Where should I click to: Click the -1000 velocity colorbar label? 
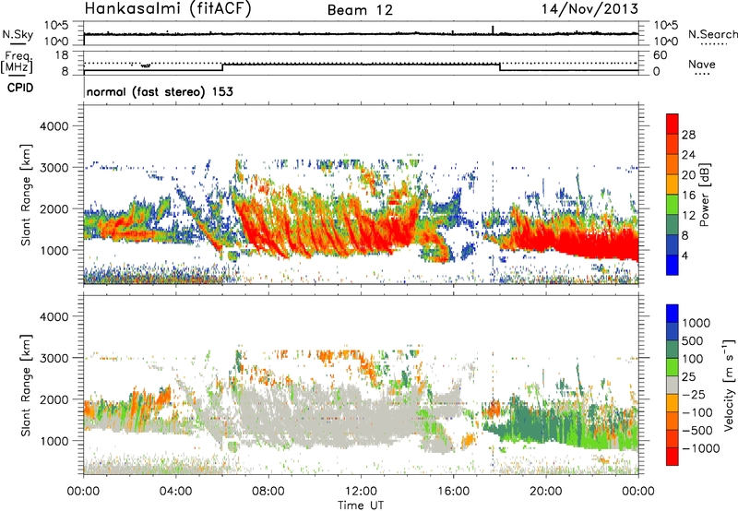[701, 448]
